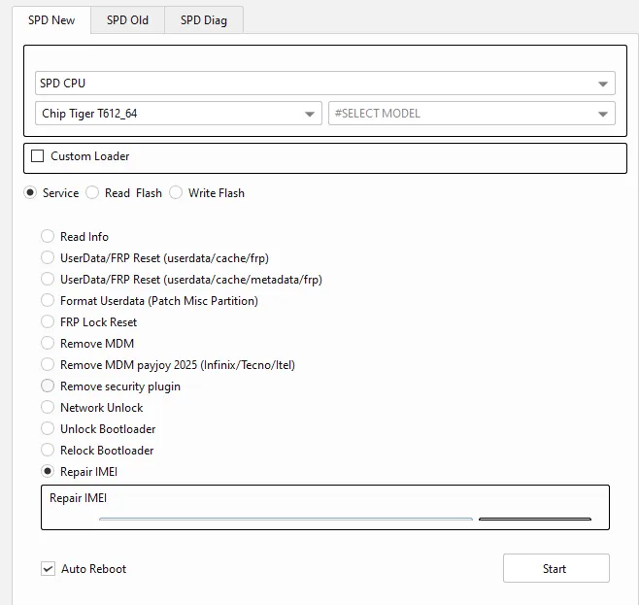Select the Read Info option
639x605 pixels.
[x=48, y=237]
